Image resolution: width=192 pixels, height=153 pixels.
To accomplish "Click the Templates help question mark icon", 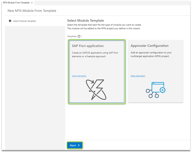I will coord(79,36).
